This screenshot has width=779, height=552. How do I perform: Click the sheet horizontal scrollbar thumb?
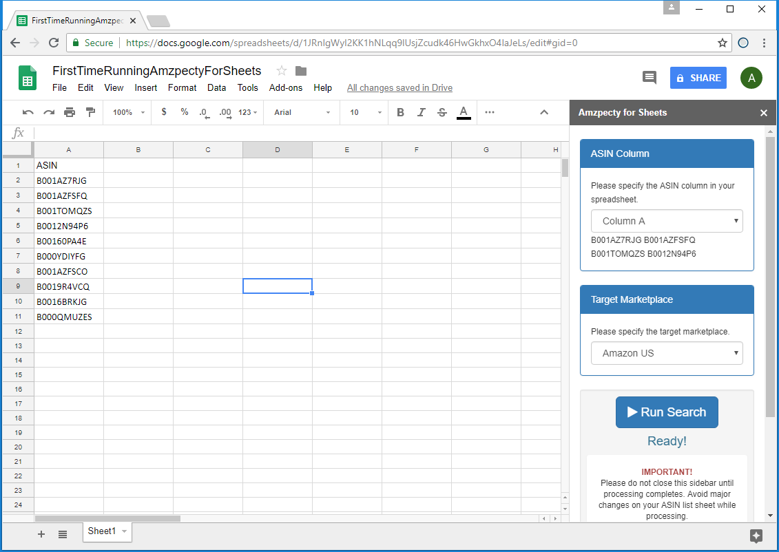[x=107, y=518]
